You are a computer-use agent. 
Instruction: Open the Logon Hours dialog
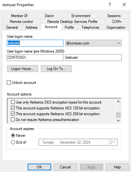[23, 69]
